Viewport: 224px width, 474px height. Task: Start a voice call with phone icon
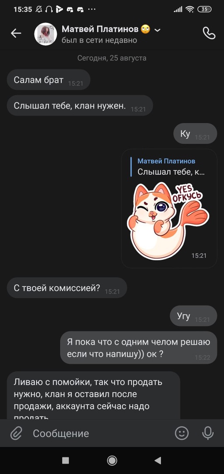(x=209, y=33)
